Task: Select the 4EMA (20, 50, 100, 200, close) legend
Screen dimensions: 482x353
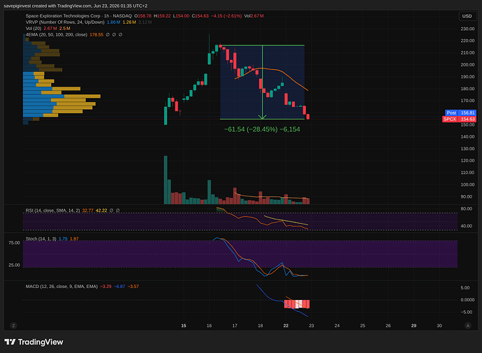Action: pyautogui.click(x=57, y=35)
